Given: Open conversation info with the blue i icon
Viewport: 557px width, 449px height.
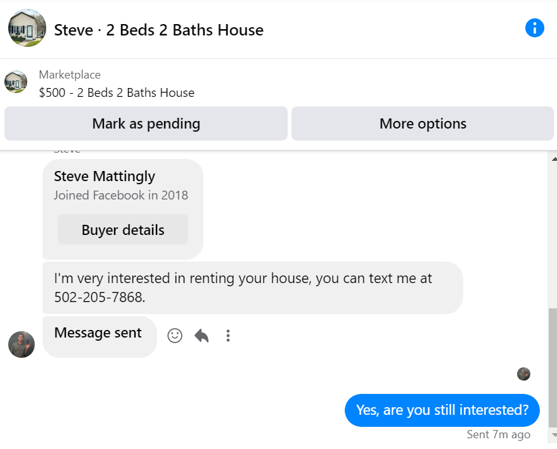Looking at the screenshot, I should (x=534, y=28).
